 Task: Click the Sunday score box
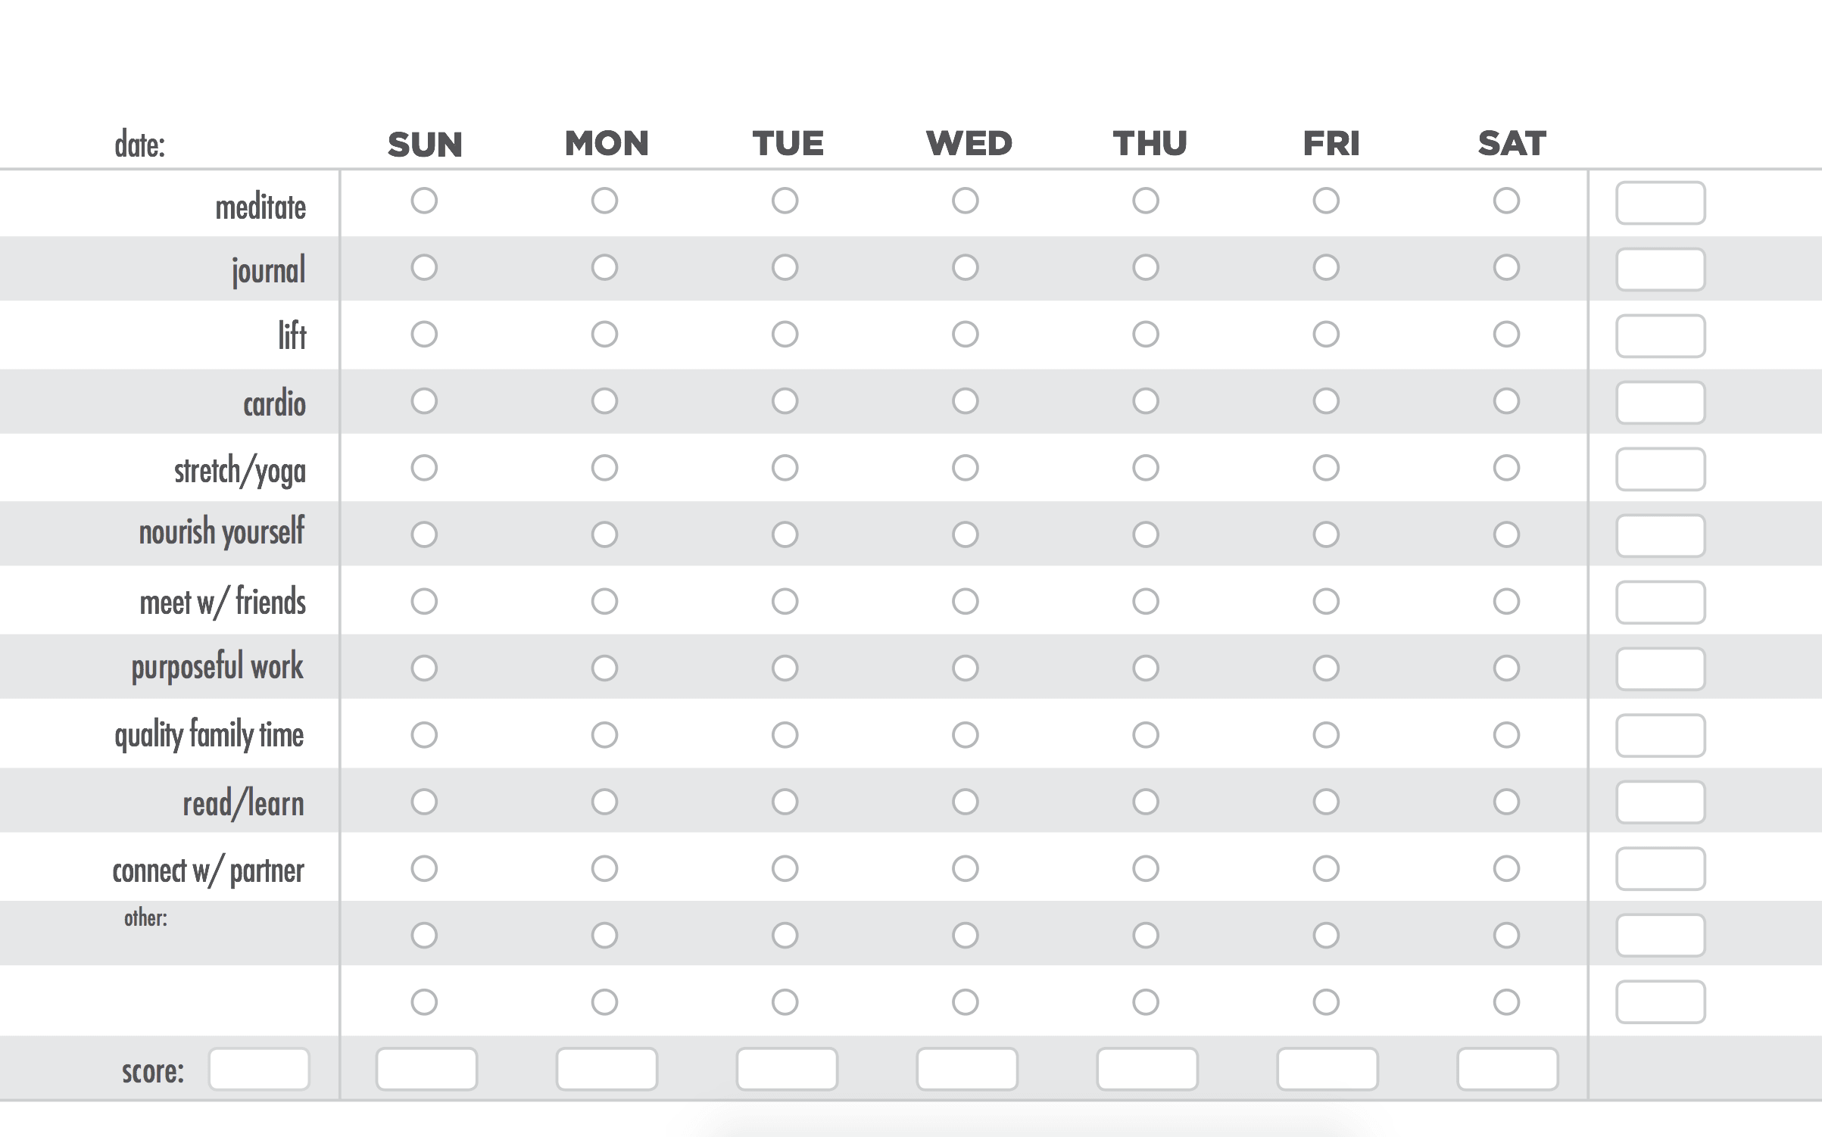pyautogui.click(x=426, y=1068)
